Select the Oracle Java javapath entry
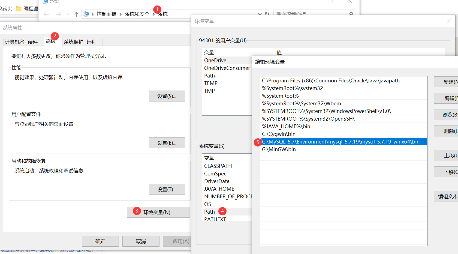The image size is (458, 254). (343, 80)
